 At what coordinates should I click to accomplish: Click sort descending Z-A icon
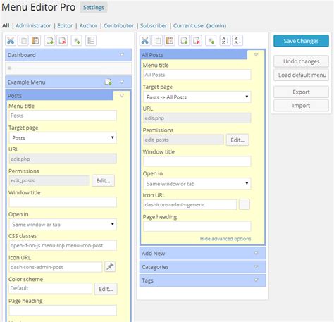tap(237, 41)
